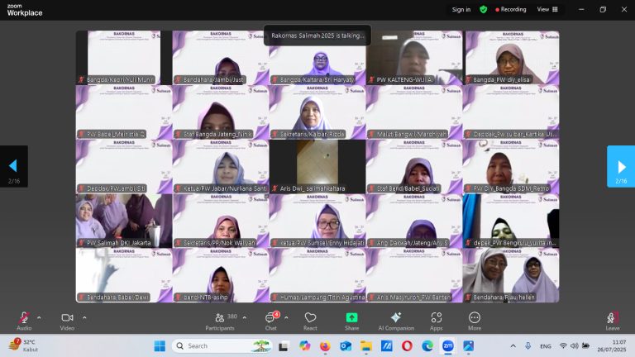Select the PW Salimah DKI Jakarta thumbnail

pos(124,221)
